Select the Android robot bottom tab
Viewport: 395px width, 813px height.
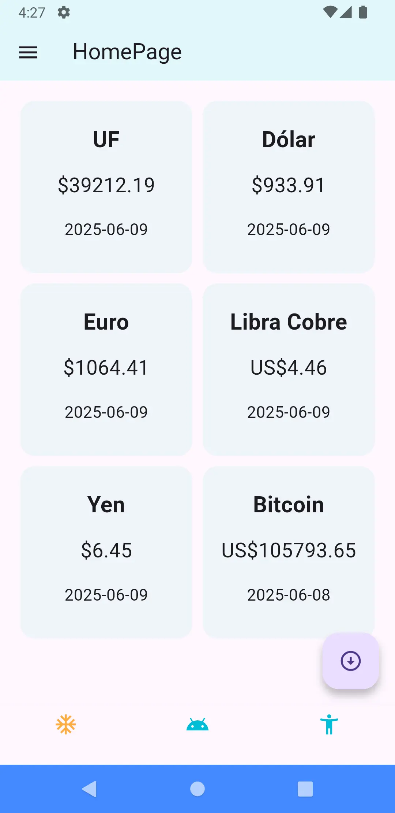click(197, 724)
